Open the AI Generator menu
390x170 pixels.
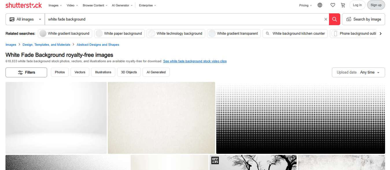coord(122,5)
